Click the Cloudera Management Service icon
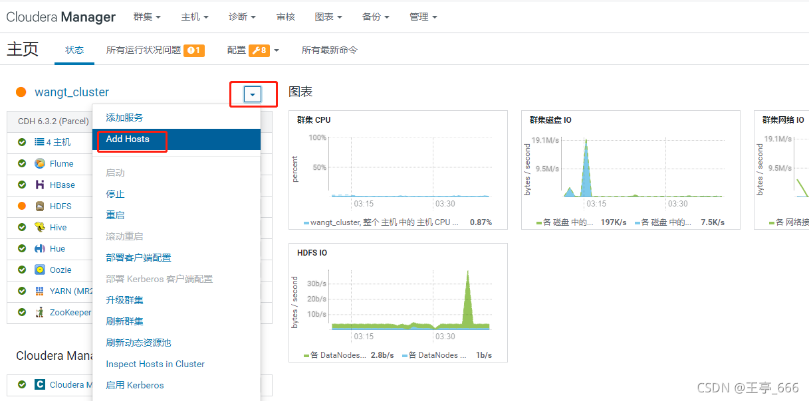 40,384
